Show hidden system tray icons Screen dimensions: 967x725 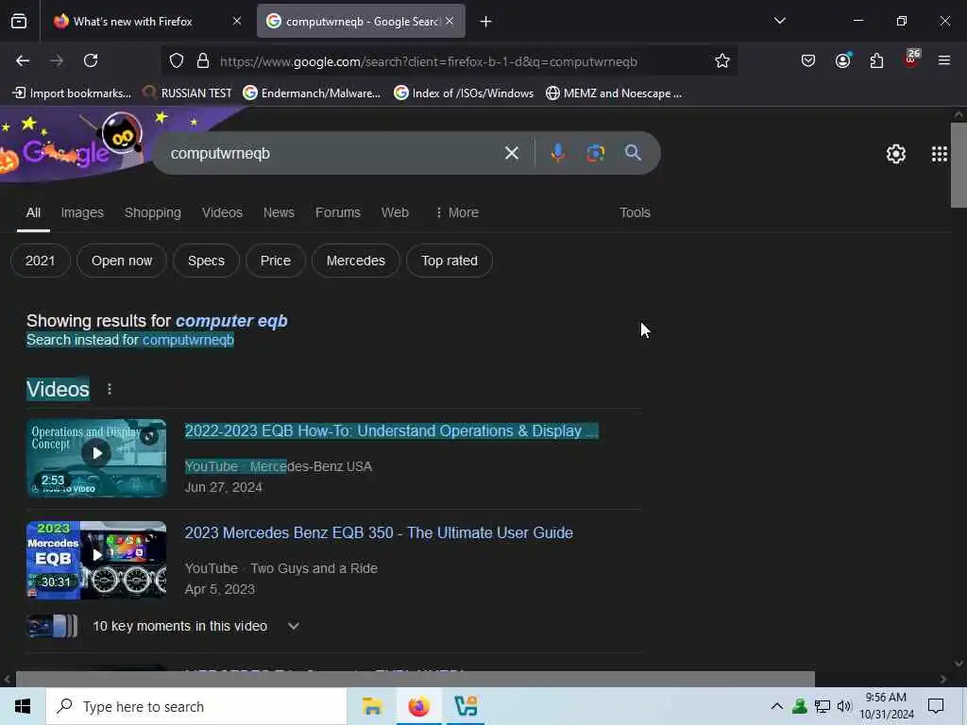(777, 706)
